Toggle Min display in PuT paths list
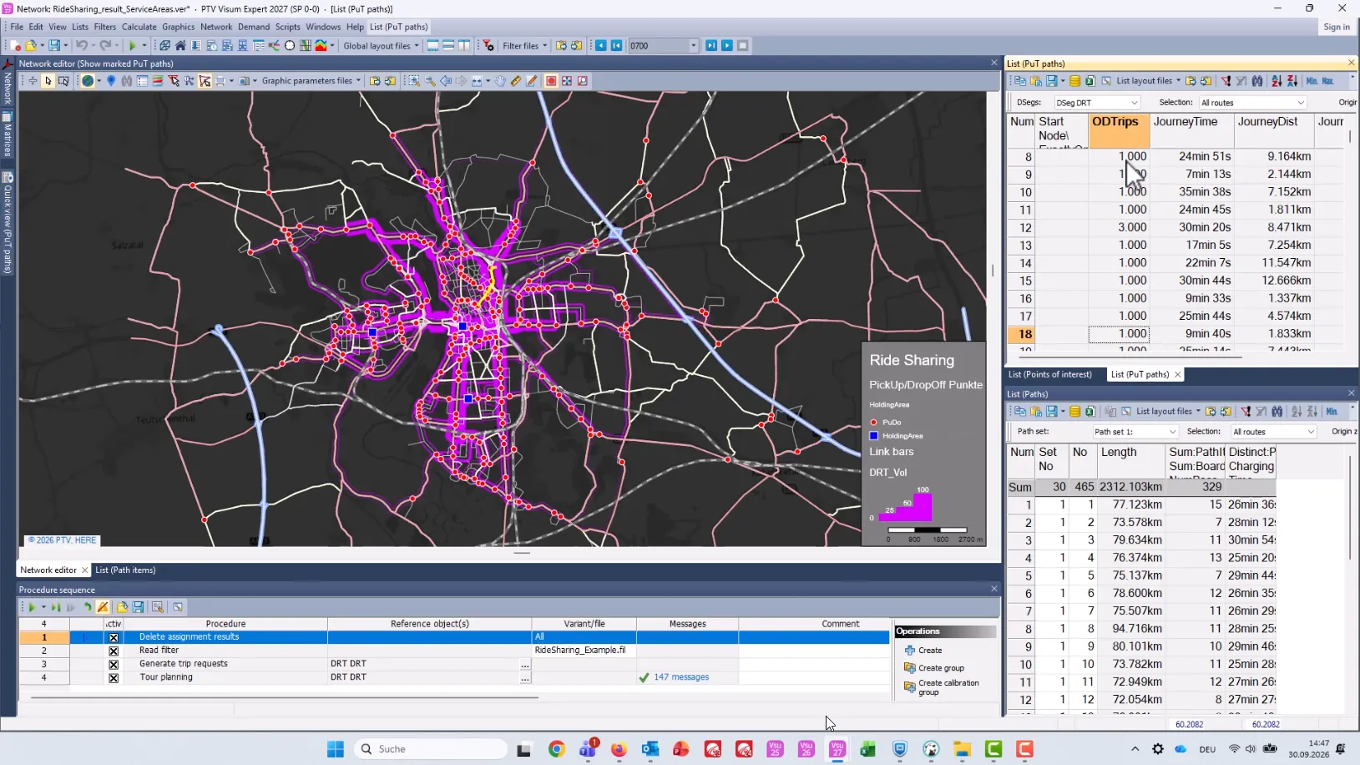The width and height of the screenshot is (1360, 765). 1312,81
